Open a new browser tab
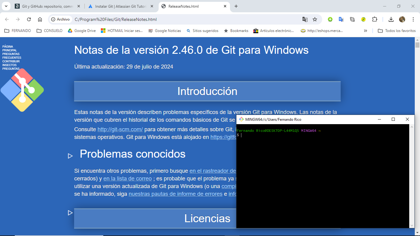This screenshot has height=236, width=420. pyautogui.click(x=236, y=6)
